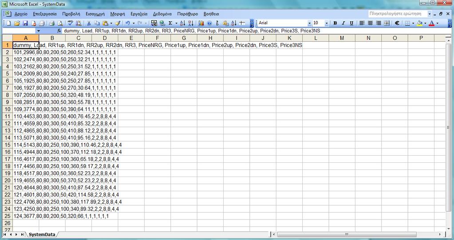This screenshot has width=454, height=240.
Task: Open the Εργαλεία menu
Action: (139, 14)
